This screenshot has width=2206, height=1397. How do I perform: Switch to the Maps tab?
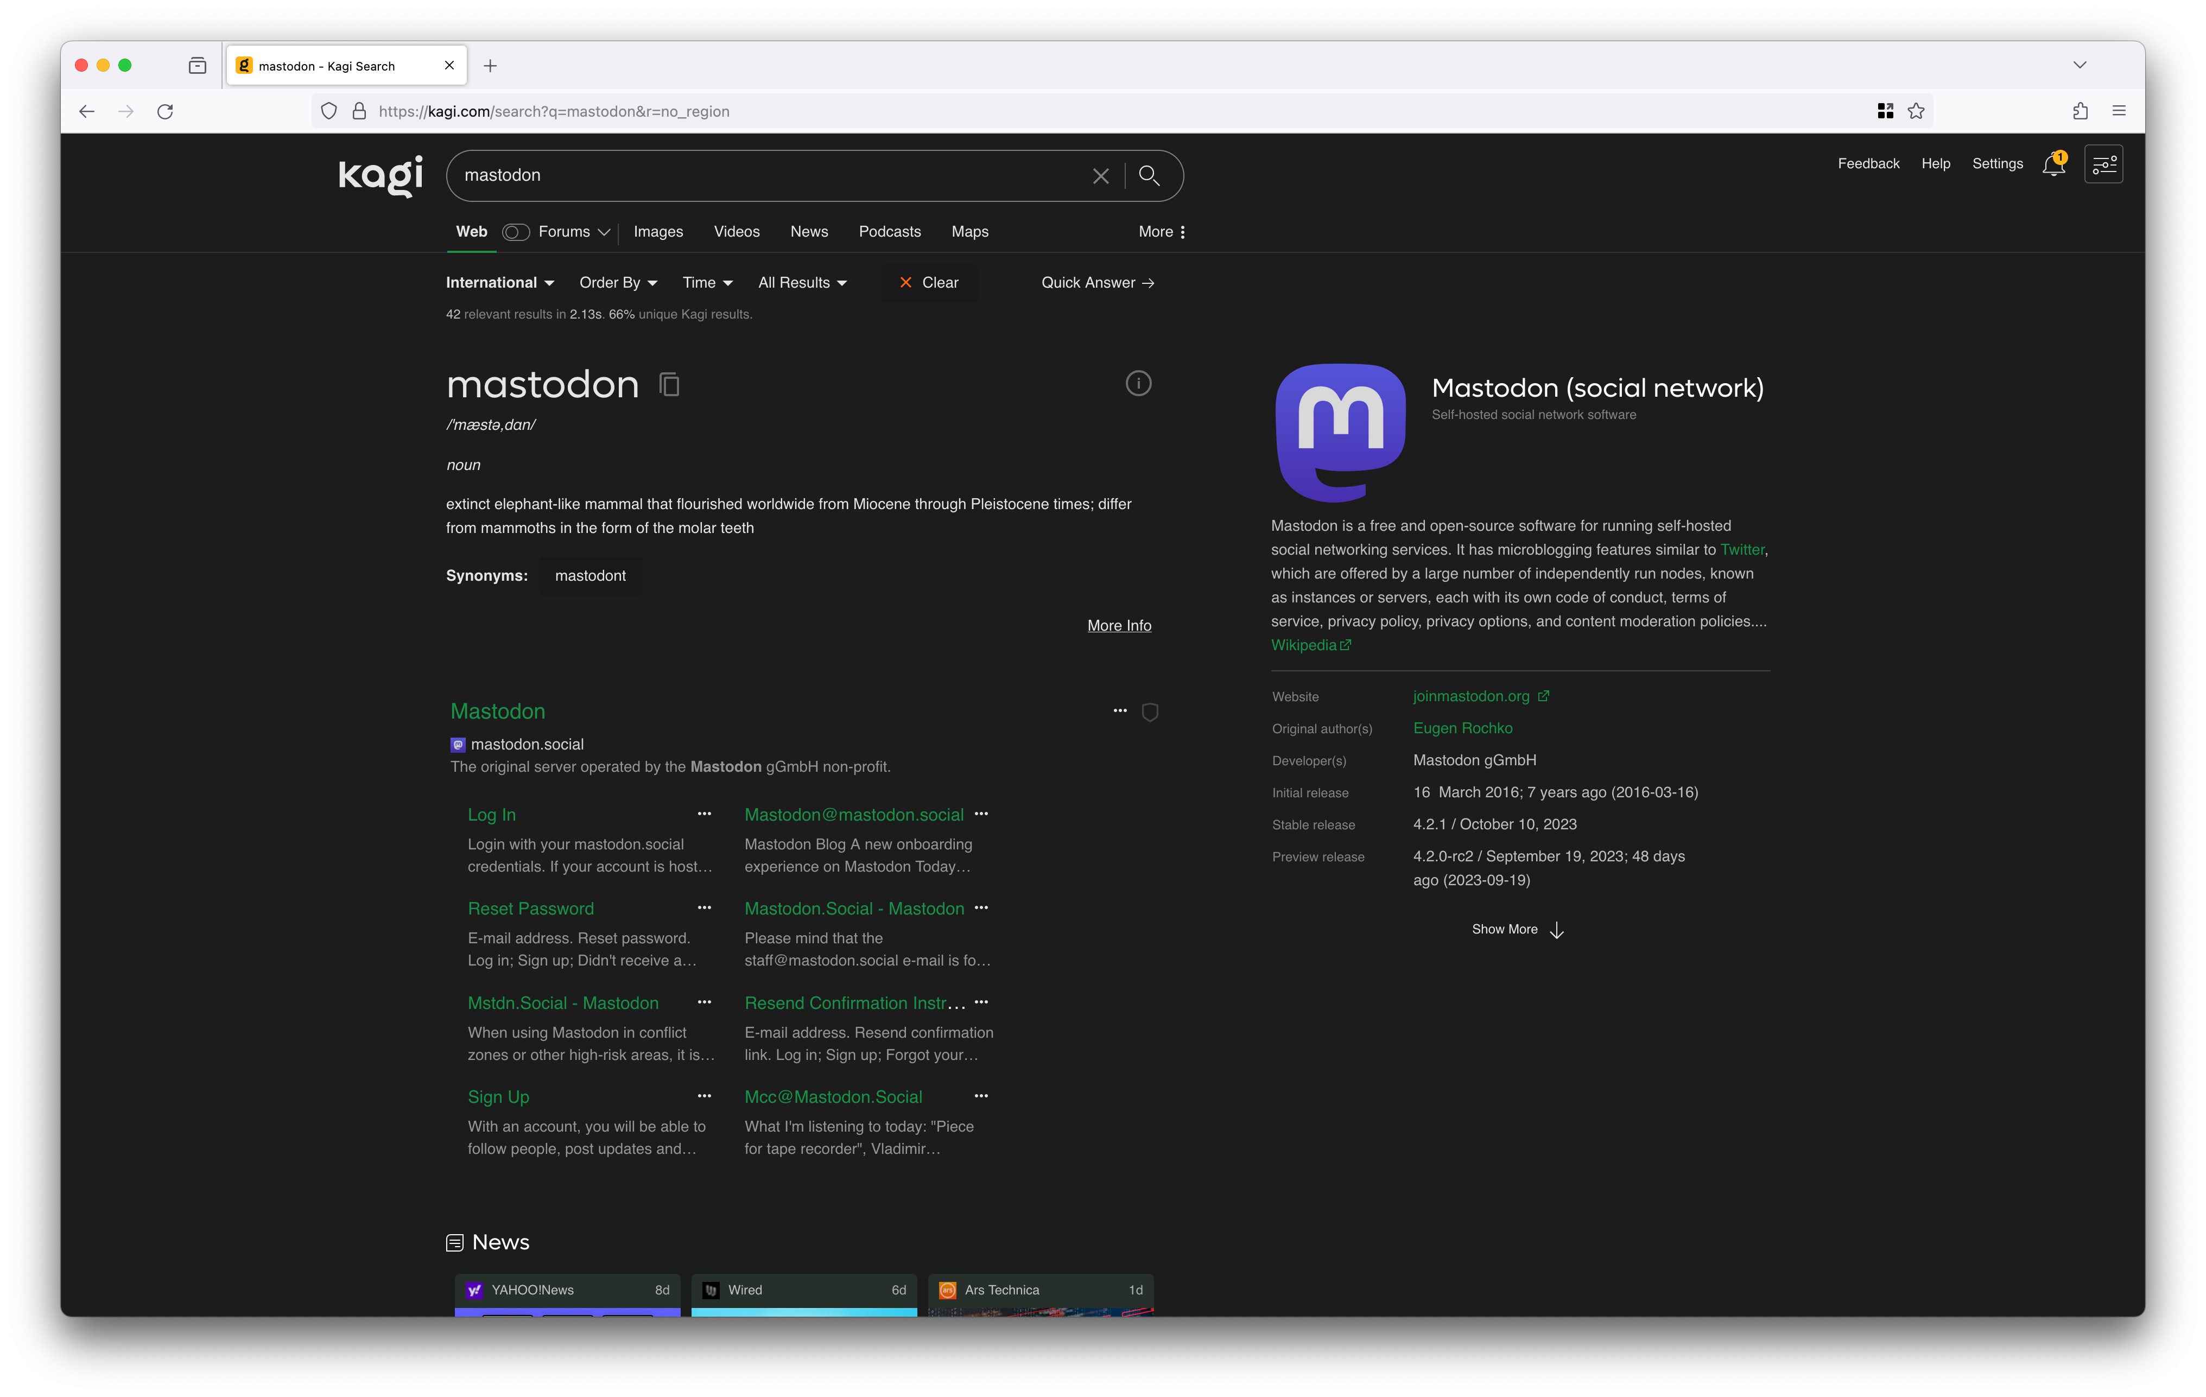point(969,232)
